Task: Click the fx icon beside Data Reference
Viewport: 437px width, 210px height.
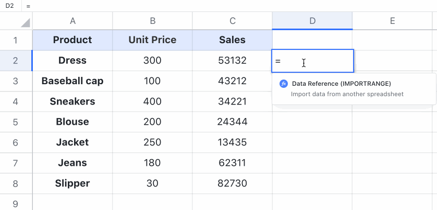Action: click(284, 84)
